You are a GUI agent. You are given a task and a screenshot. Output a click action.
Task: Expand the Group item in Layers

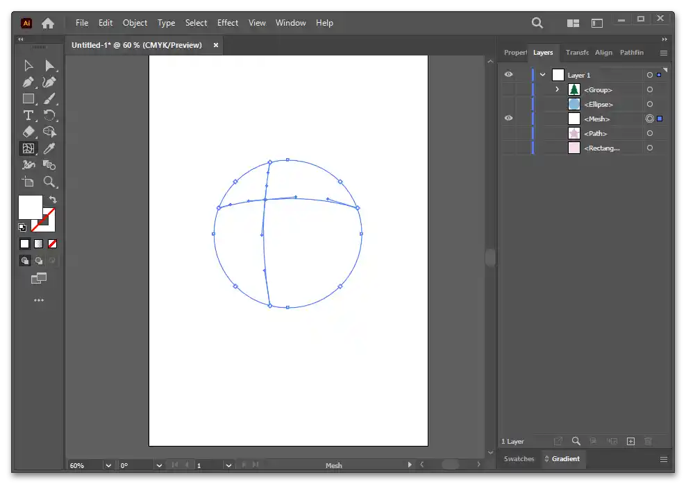pos(557,89)
